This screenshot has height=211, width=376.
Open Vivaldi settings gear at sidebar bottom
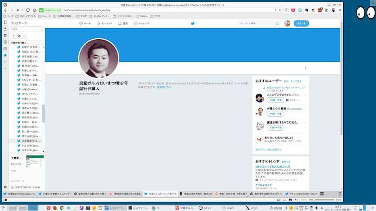(5, 187)
